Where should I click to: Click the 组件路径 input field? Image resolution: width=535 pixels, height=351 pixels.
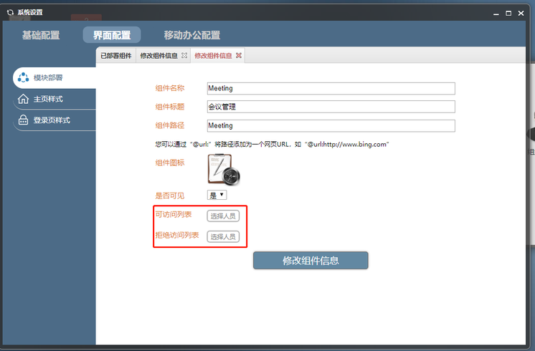(x=331, y=126)
